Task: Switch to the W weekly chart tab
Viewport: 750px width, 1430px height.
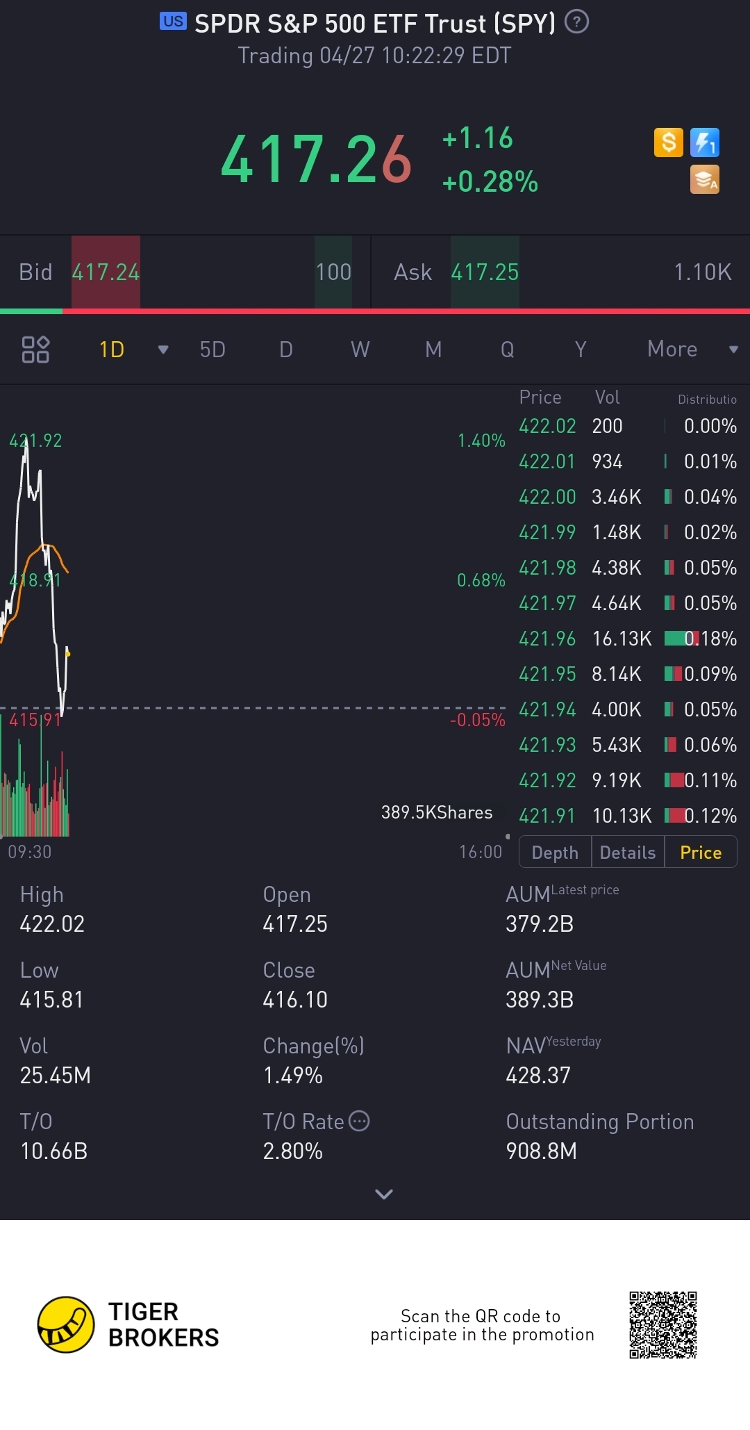Action: click(360, 350)
